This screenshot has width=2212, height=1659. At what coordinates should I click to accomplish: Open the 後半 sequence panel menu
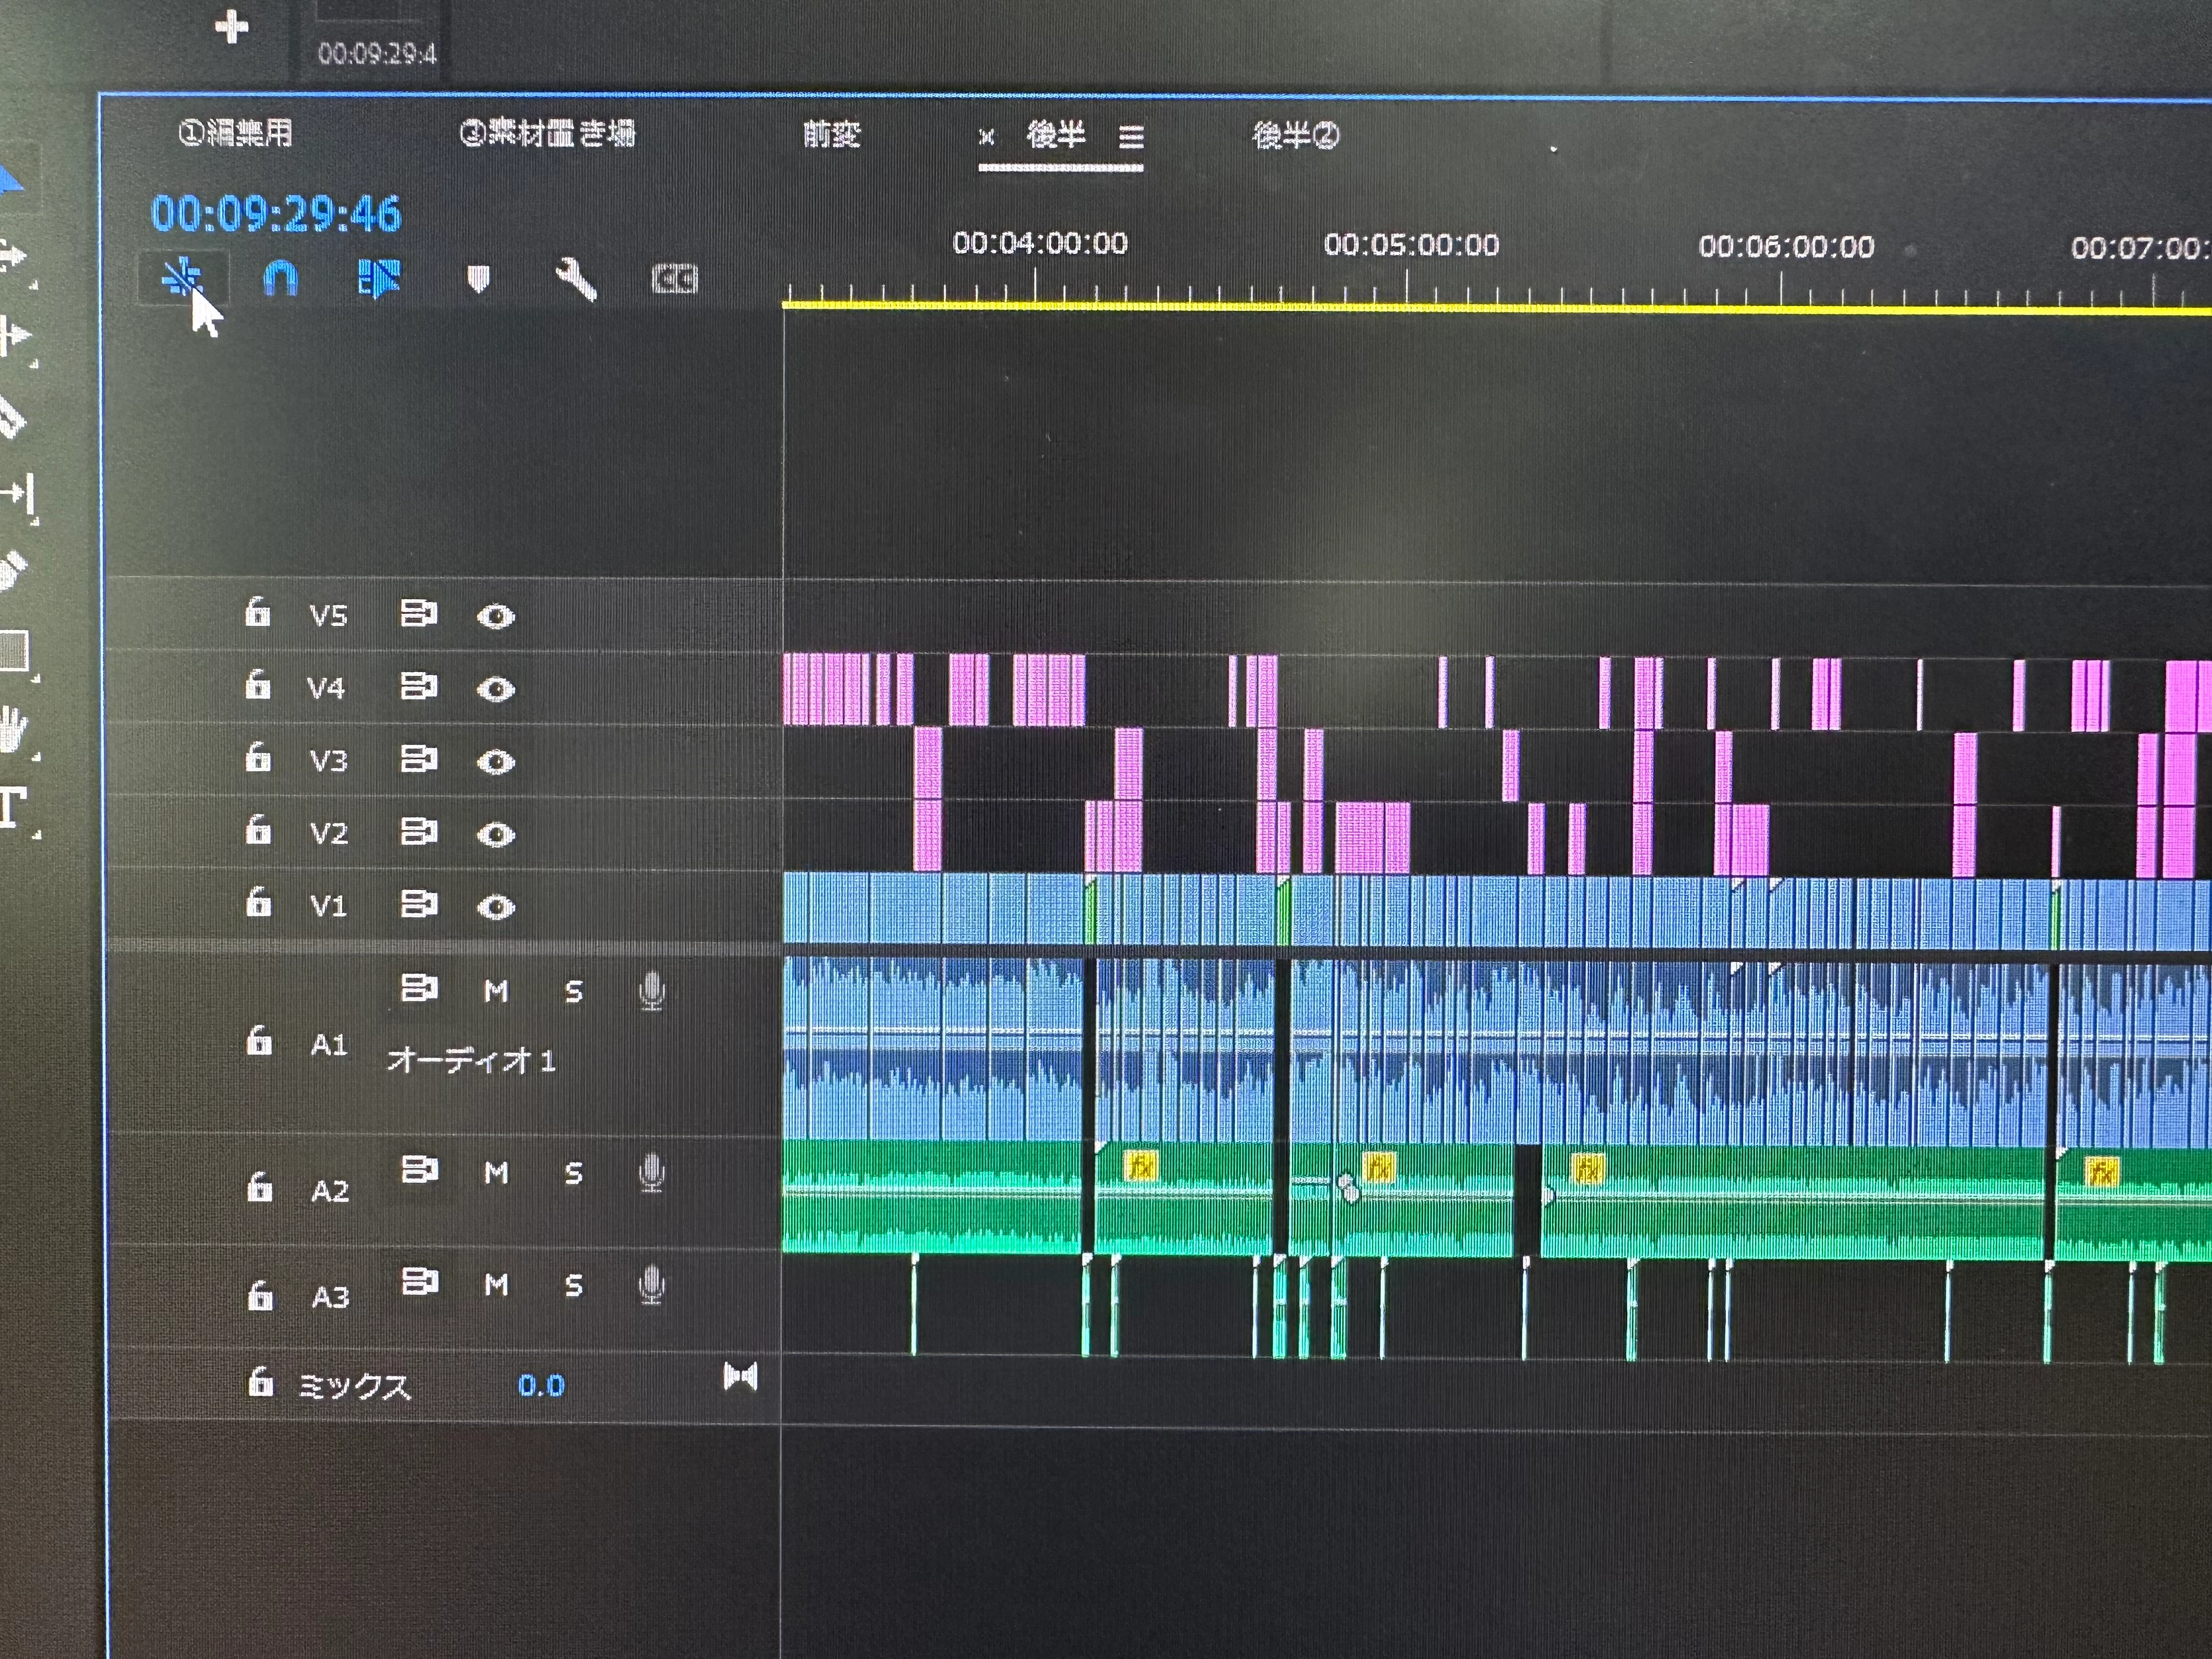1131,137
